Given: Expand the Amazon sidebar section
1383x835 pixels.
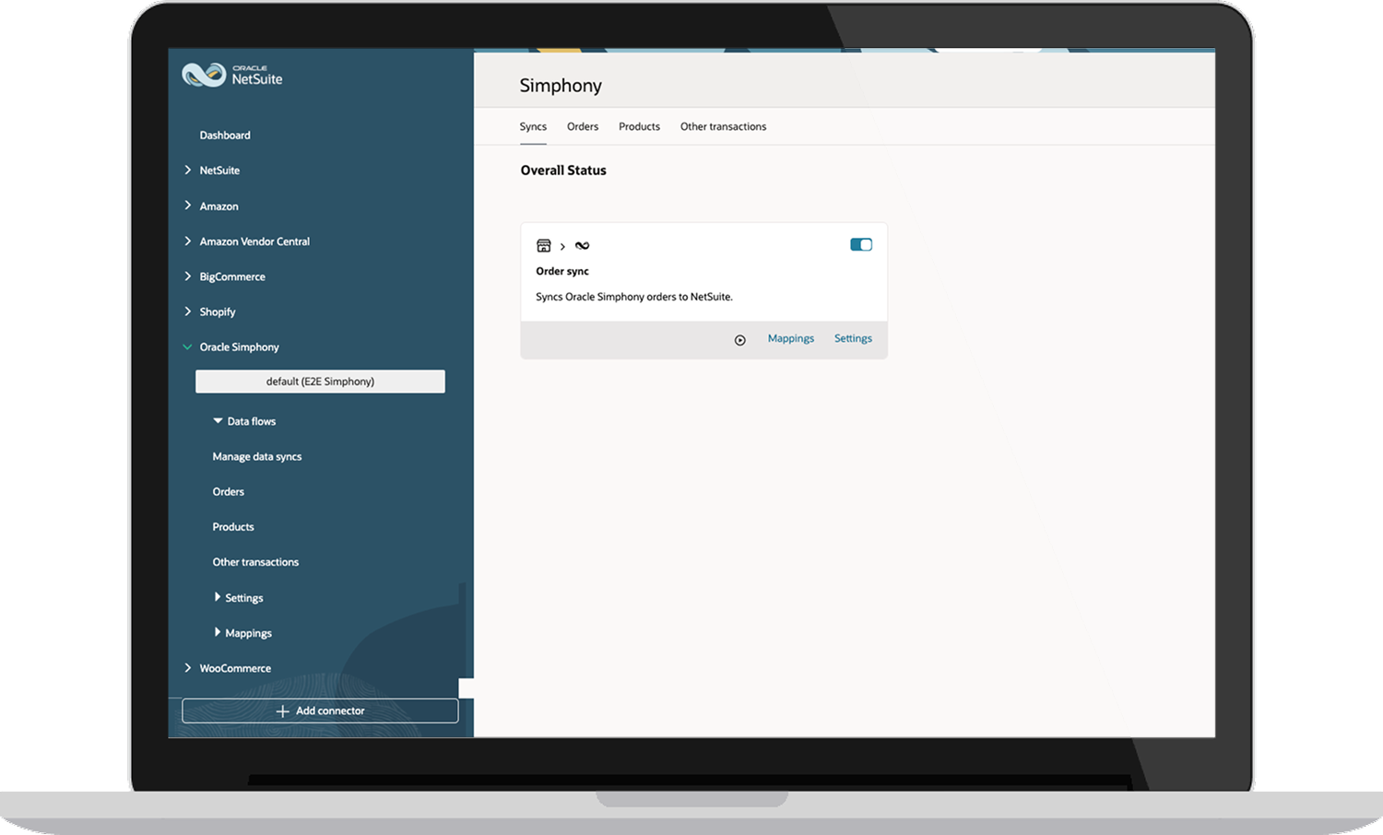Looking at the screenshot, I should point(188,206).
